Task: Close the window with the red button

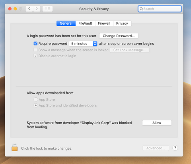Action: [x=10, y=9]
